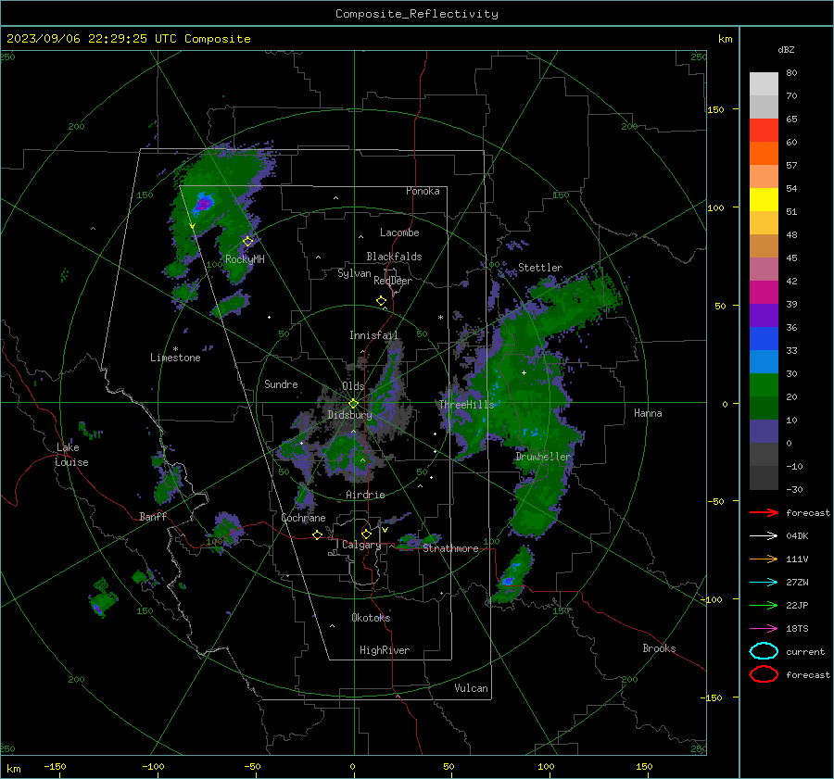Click the red forecast arrow in legend
This screenshot has width=834, height=779.
coord(764,512)
